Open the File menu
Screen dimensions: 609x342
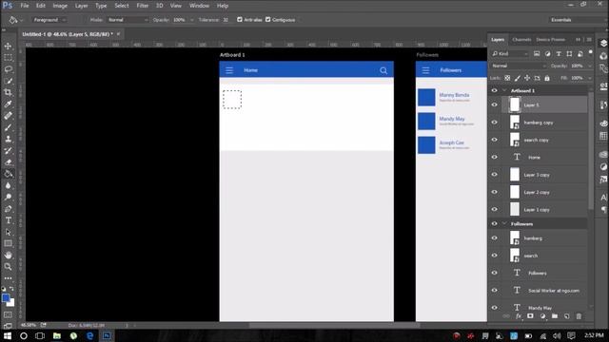tap(25, 6)
